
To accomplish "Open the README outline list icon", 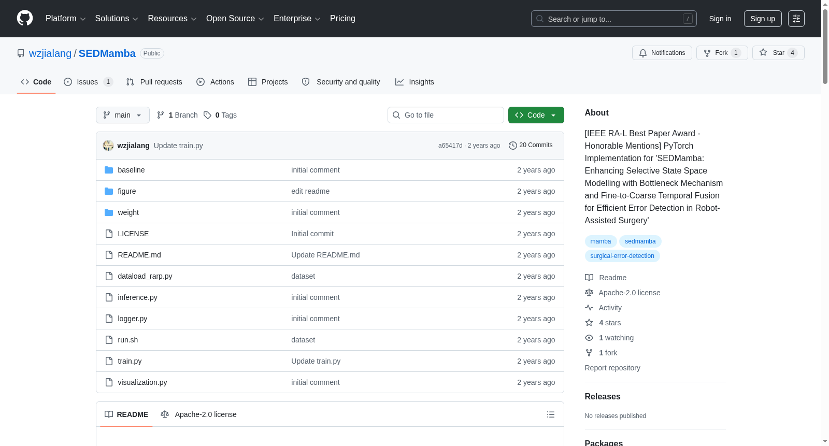I will [x=551, y=414].
